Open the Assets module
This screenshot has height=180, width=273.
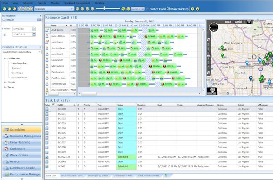coord(22,161)
